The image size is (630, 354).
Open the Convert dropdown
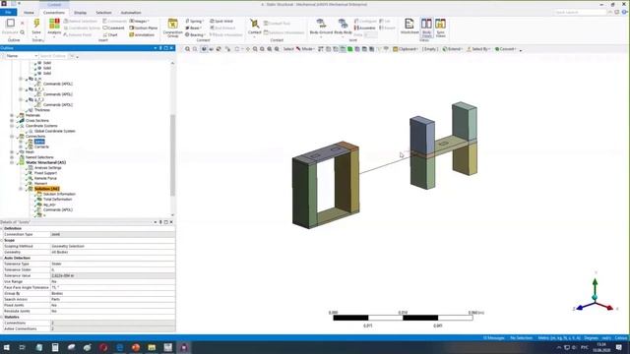click(506, 49)
